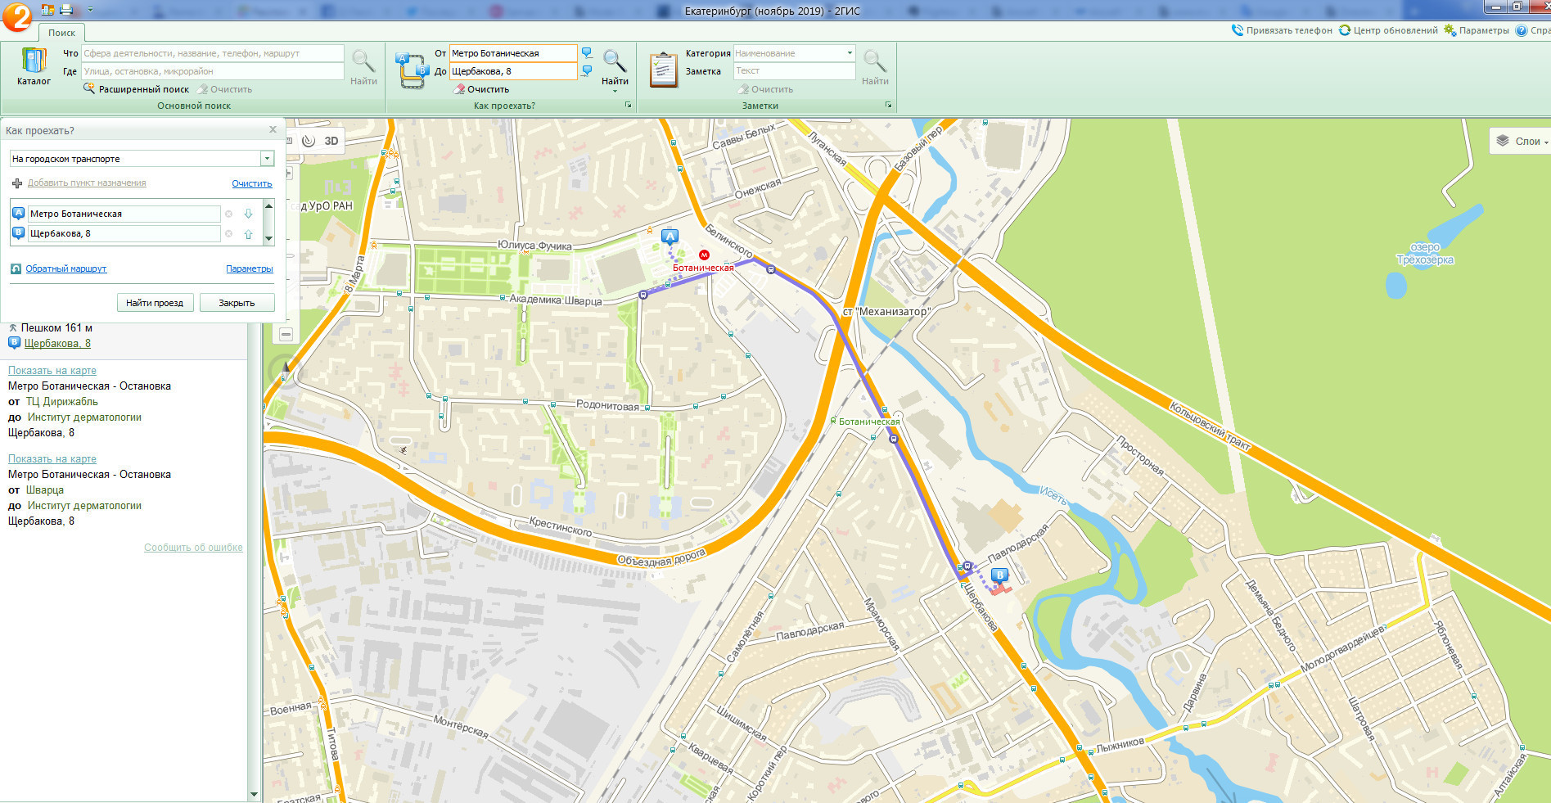Open the Справка help item
Image resolution: width=1551 pixels, height=803 pixels.
(1532, 30)
